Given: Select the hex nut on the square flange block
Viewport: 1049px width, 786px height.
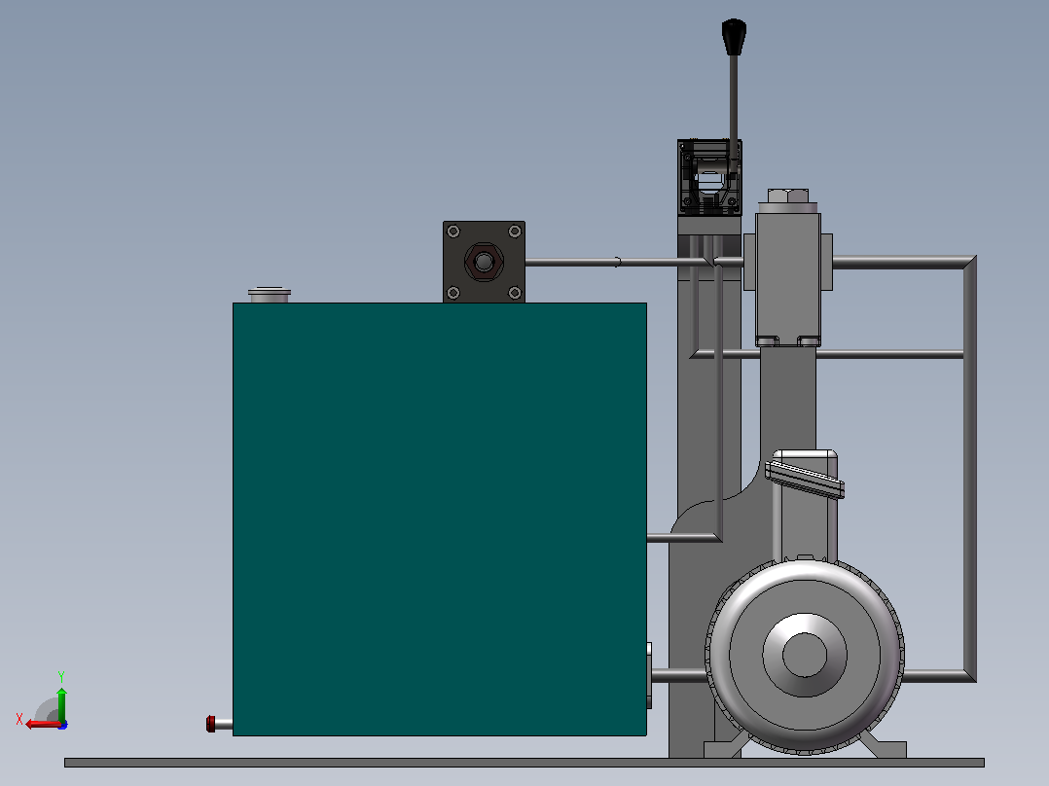Looking at the screenshot, I should pos(484,262).
